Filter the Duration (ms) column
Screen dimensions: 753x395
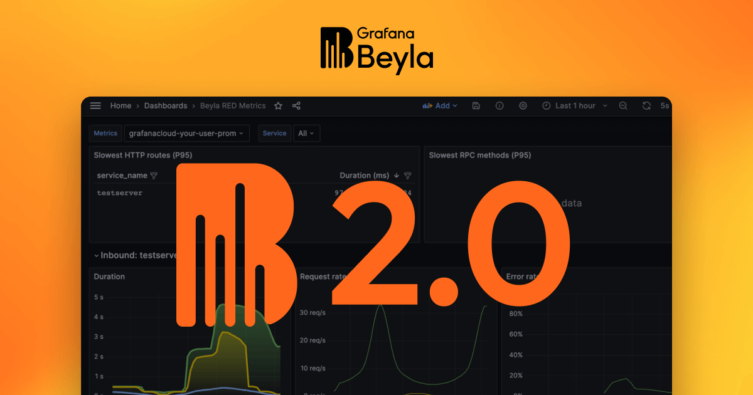coord(407,176)
